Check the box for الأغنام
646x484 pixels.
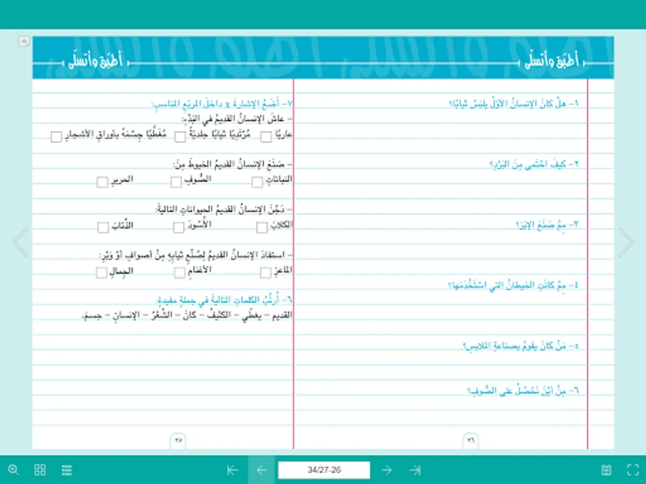click(180, 273)
